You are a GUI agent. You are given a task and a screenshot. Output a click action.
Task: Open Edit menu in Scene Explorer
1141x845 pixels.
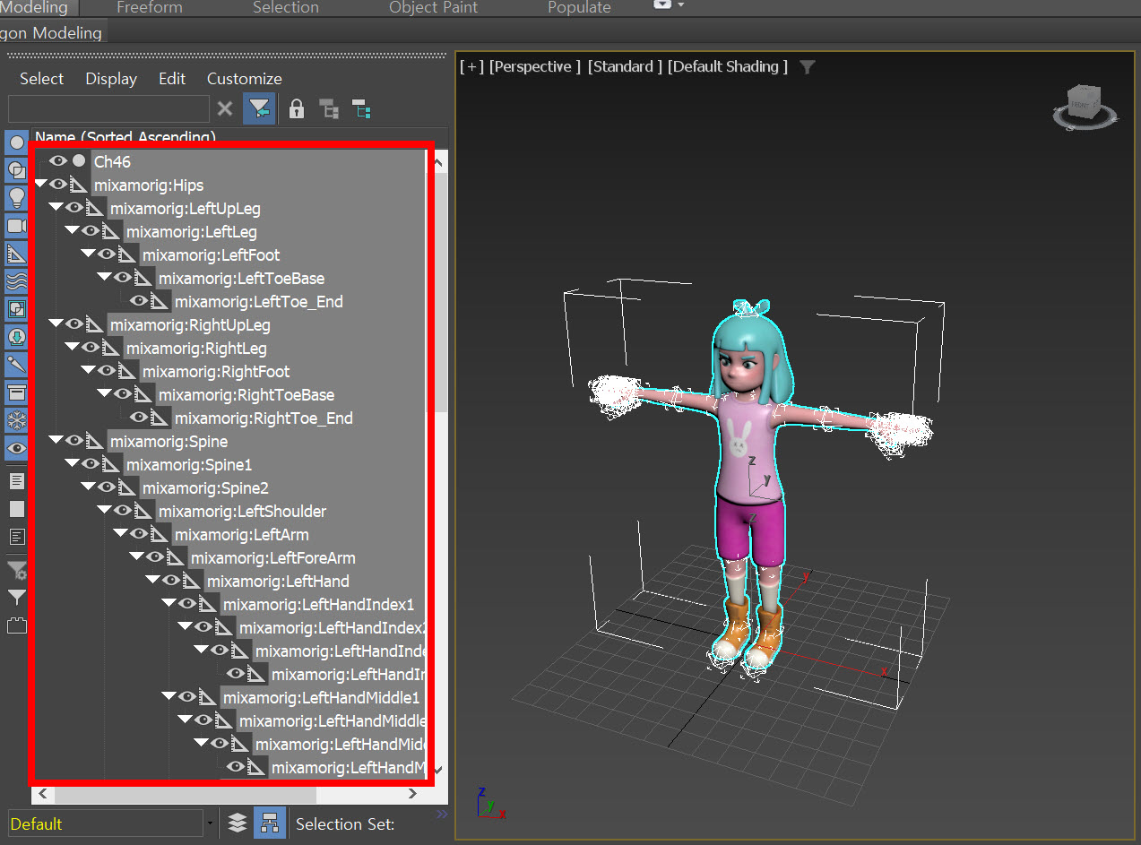coord(172,79)
